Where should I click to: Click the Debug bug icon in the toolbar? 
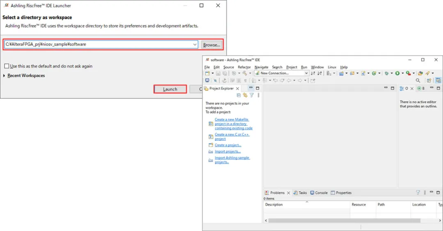coord(386,73)
